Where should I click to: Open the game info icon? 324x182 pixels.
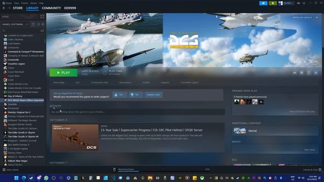(x=309, y=73)
